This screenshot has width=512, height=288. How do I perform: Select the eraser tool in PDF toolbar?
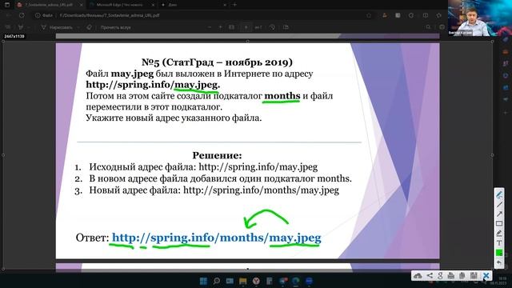[89, 27]
